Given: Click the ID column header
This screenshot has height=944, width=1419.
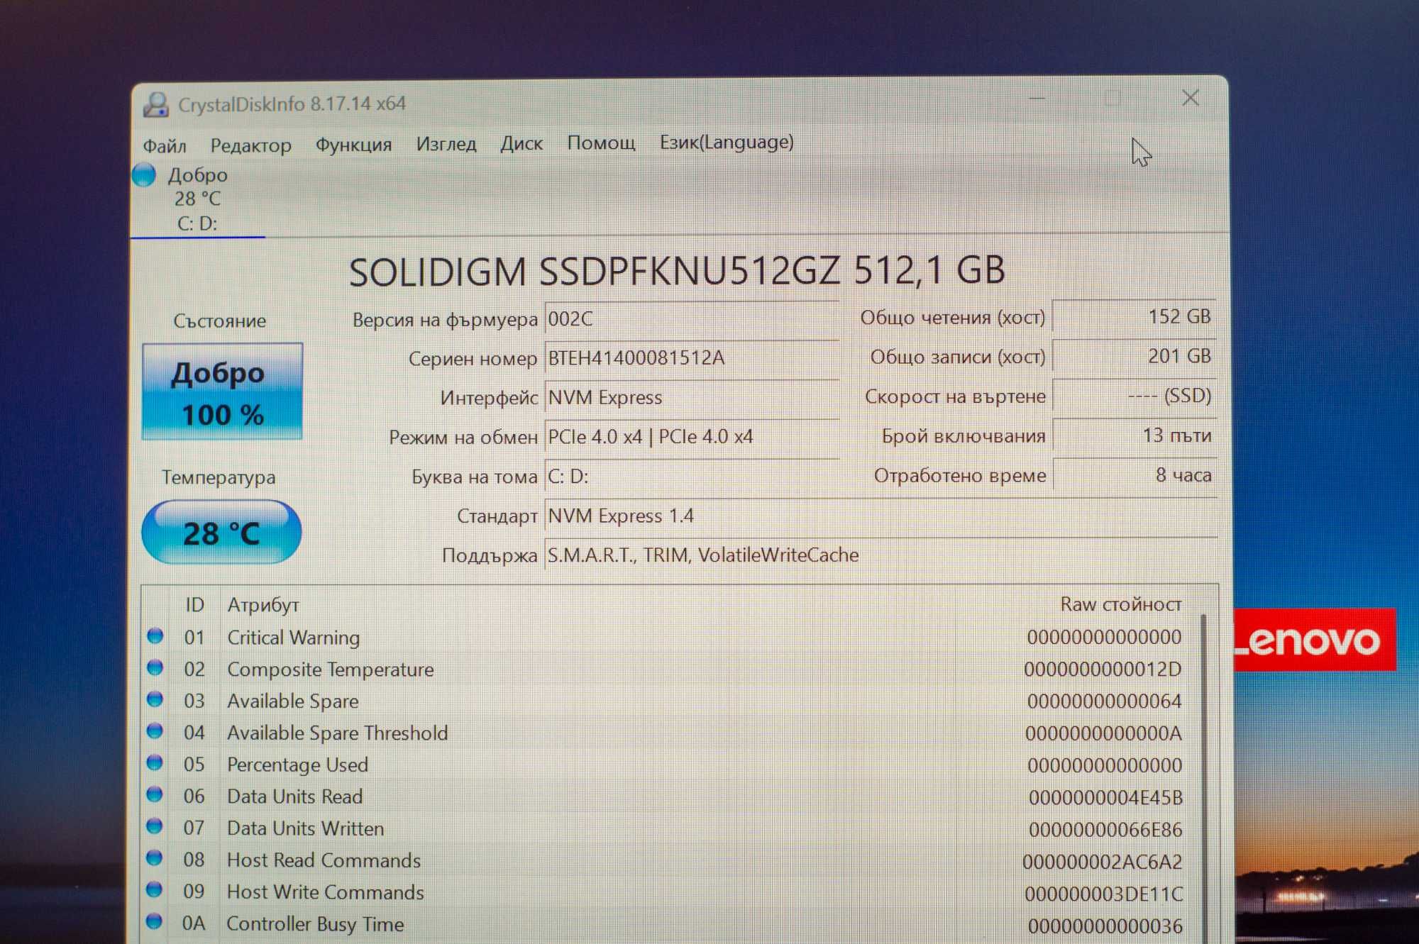Looking at the screenshot, I should tap(194, 605).
